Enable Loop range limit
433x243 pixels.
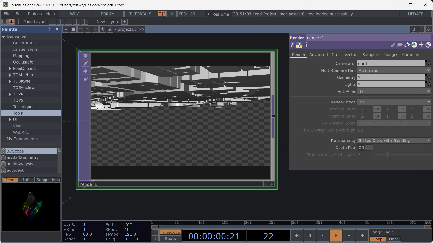pos(378,239)
